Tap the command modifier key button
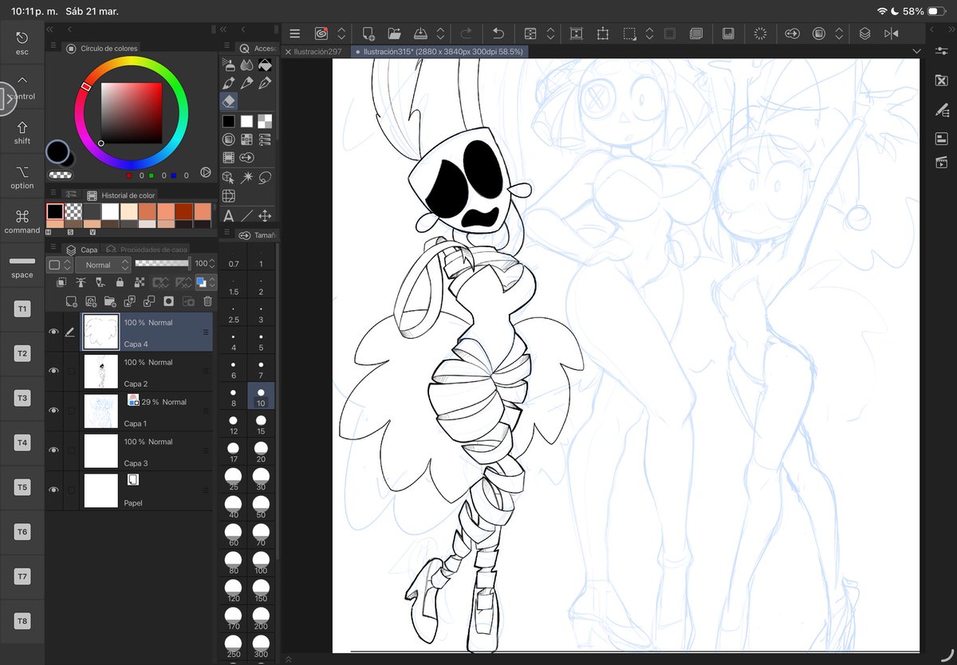Viewport: 957px width, 665px height. (22, 222)
